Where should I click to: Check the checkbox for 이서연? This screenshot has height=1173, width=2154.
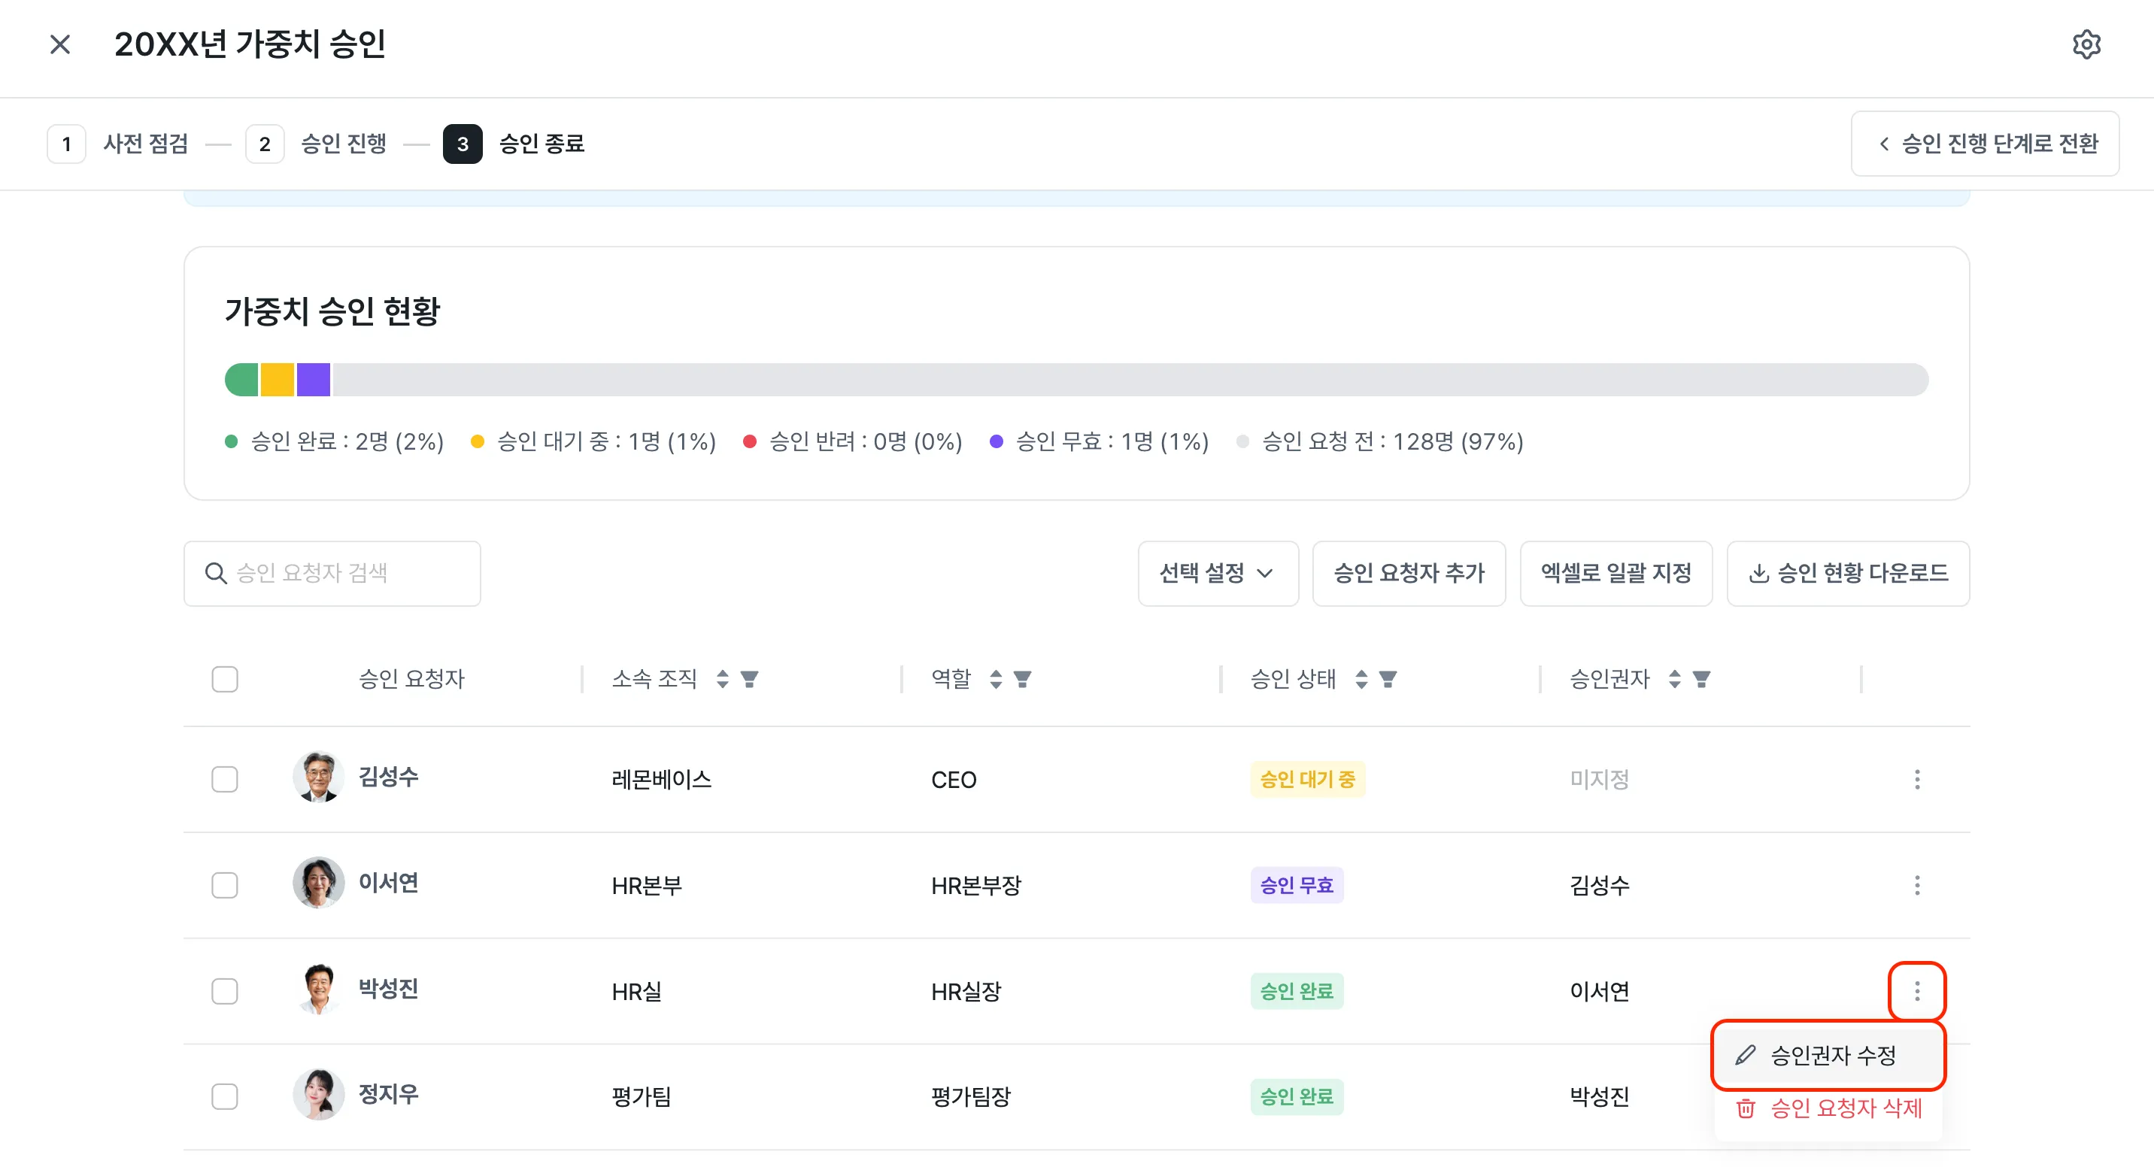[x=224, y=884]
